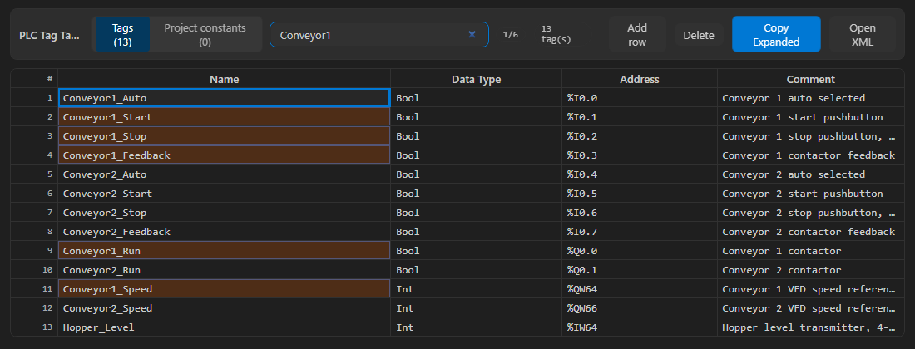Click the Name column header

tap(225, 79)
